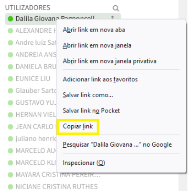Click green status dot of Dalila Giovana

tap(11, 19)
